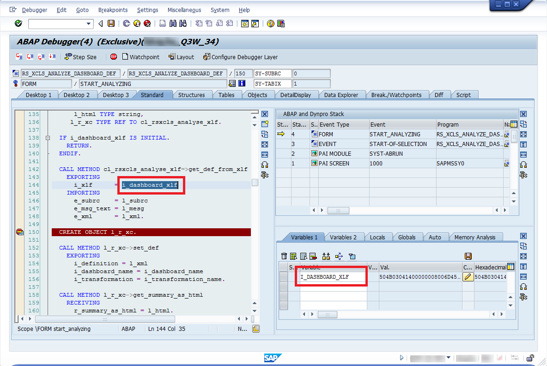547x366 pixels.
Task: Click the PAI MODULE stack row
Action: click(x=392, y=154)
